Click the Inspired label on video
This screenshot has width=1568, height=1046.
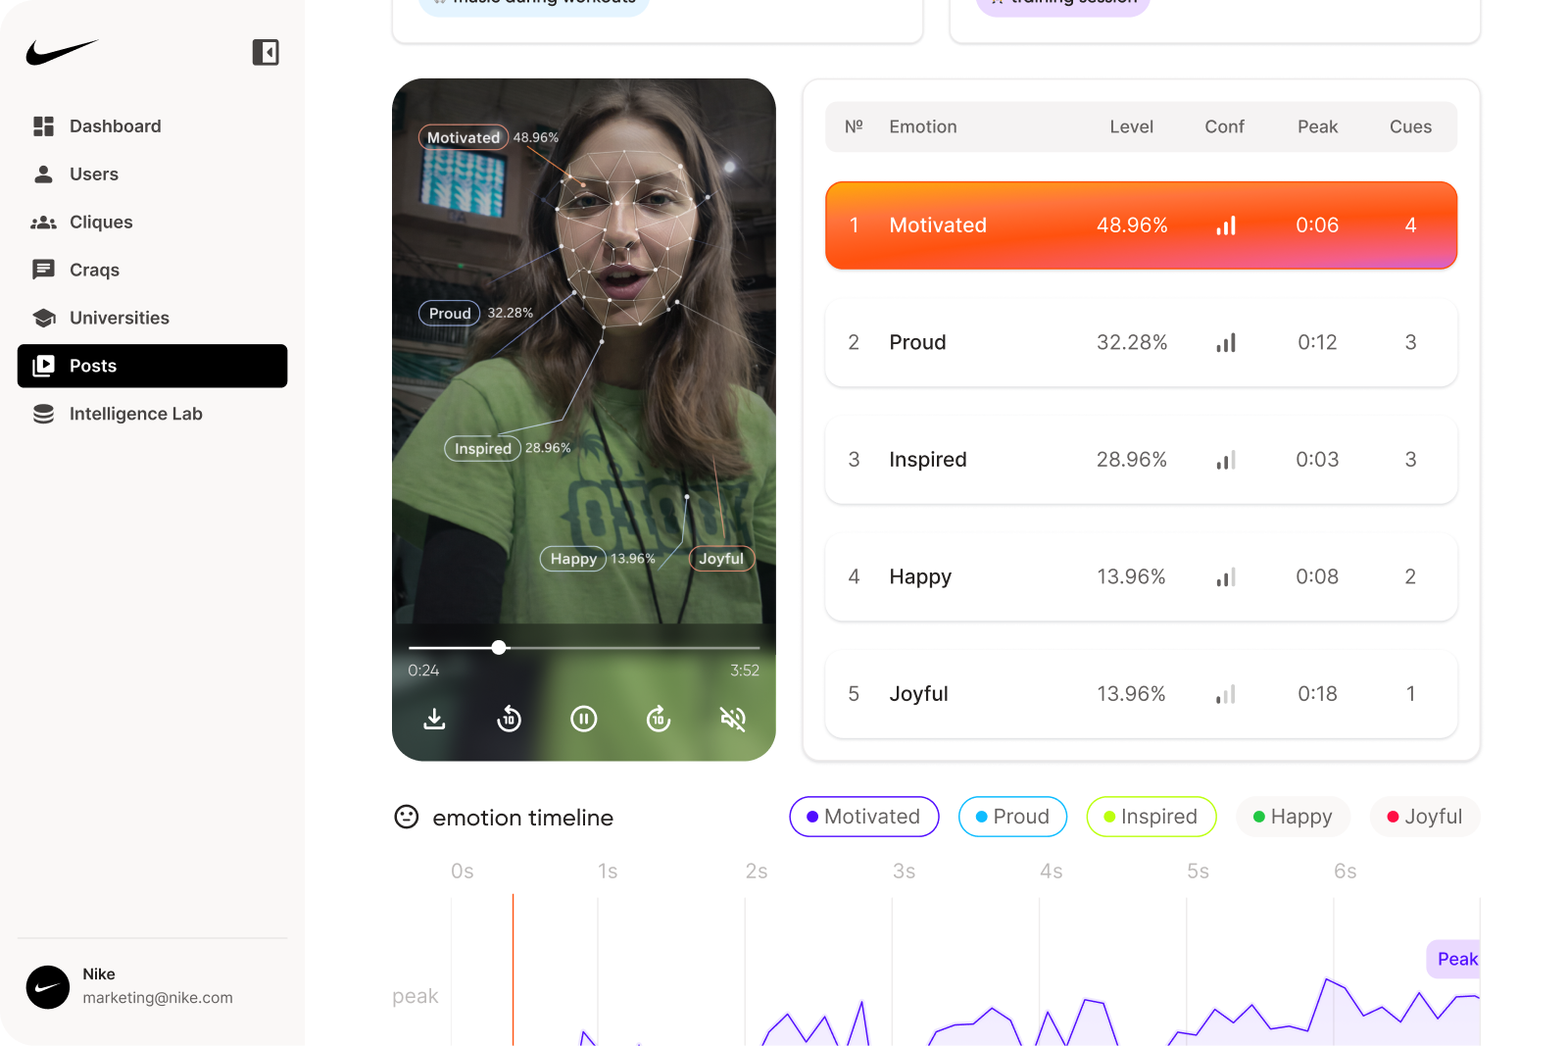(483, 448)
